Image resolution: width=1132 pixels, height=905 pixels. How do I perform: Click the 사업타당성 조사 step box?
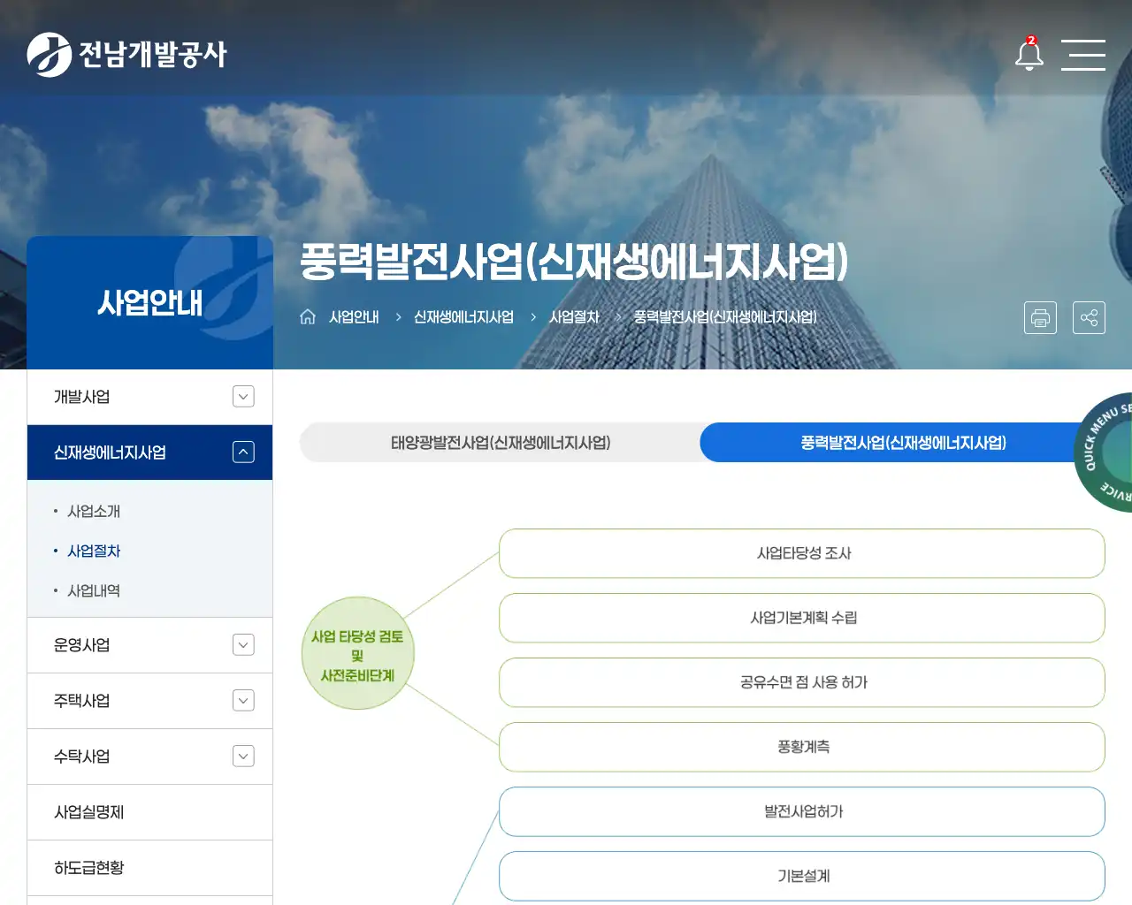(802, 553)
